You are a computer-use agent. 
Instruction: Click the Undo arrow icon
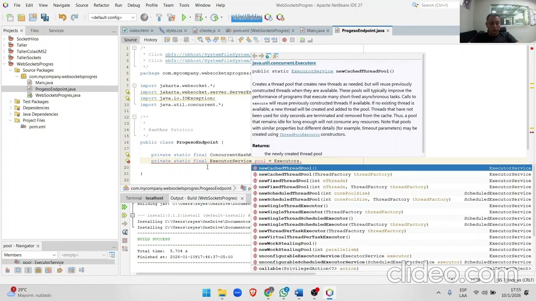click(x=62, y=18)
